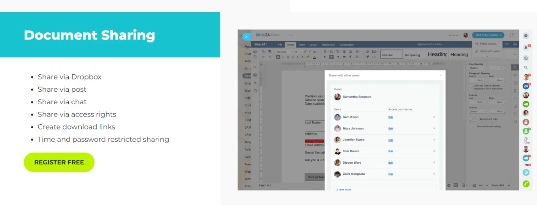
Task: Click the Background color swatch
Action: pyautogui.click(x=473, y=119)
